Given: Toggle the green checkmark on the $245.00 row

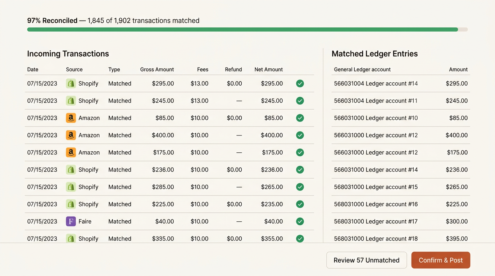Looking at the screenshot, I should point(300,101).
